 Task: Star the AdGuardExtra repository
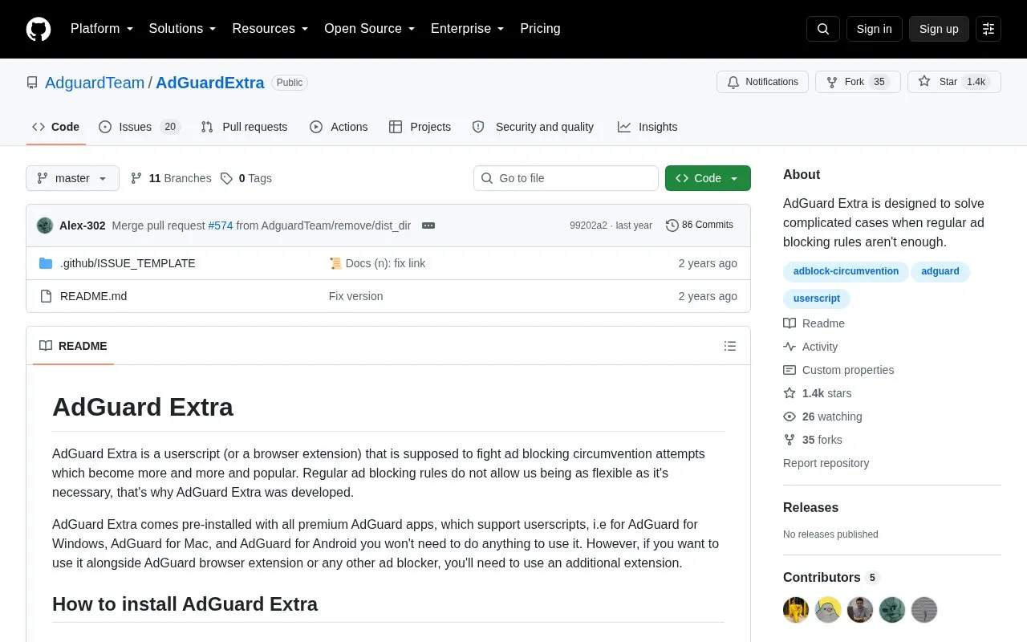[x=954, y=82]
